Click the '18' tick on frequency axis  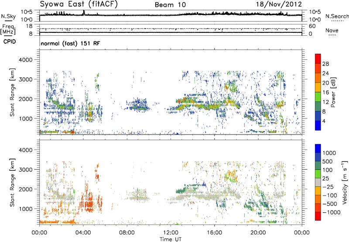(x=29, y=26)
